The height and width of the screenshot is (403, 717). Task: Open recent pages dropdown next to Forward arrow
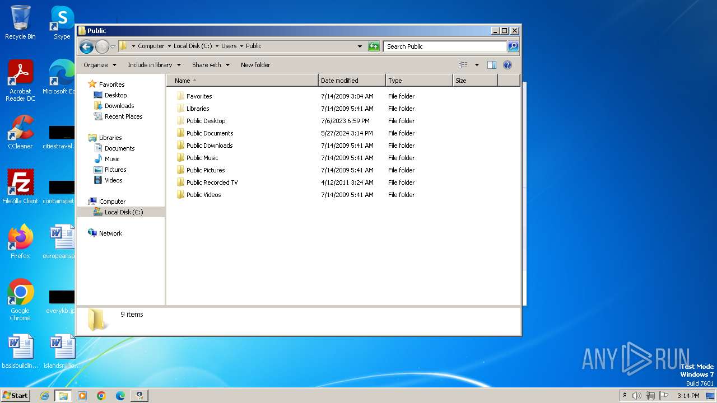pyautogui.click(x=113, y=46)
